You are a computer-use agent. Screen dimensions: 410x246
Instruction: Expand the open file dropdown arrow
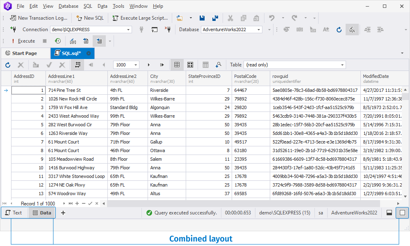[191, 18]
